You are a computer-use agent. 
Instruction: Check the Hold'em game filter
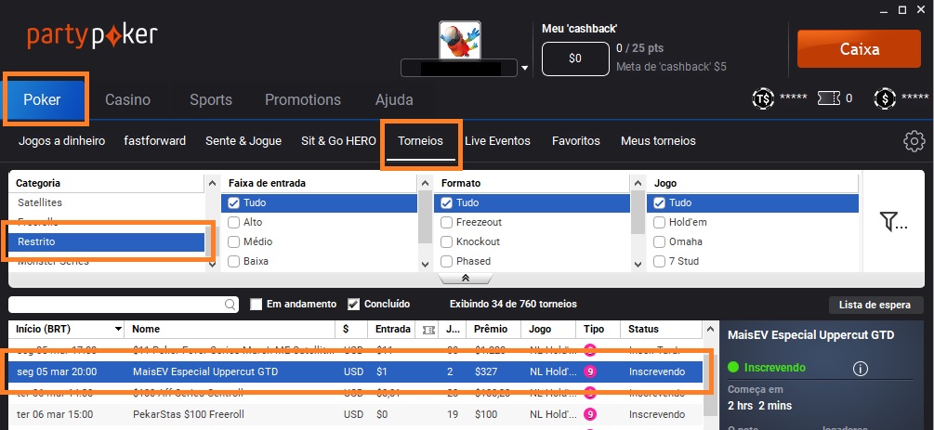[659, 222]
